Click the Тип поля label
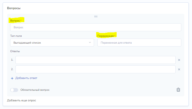192x109 pixels. click(16, 36)
